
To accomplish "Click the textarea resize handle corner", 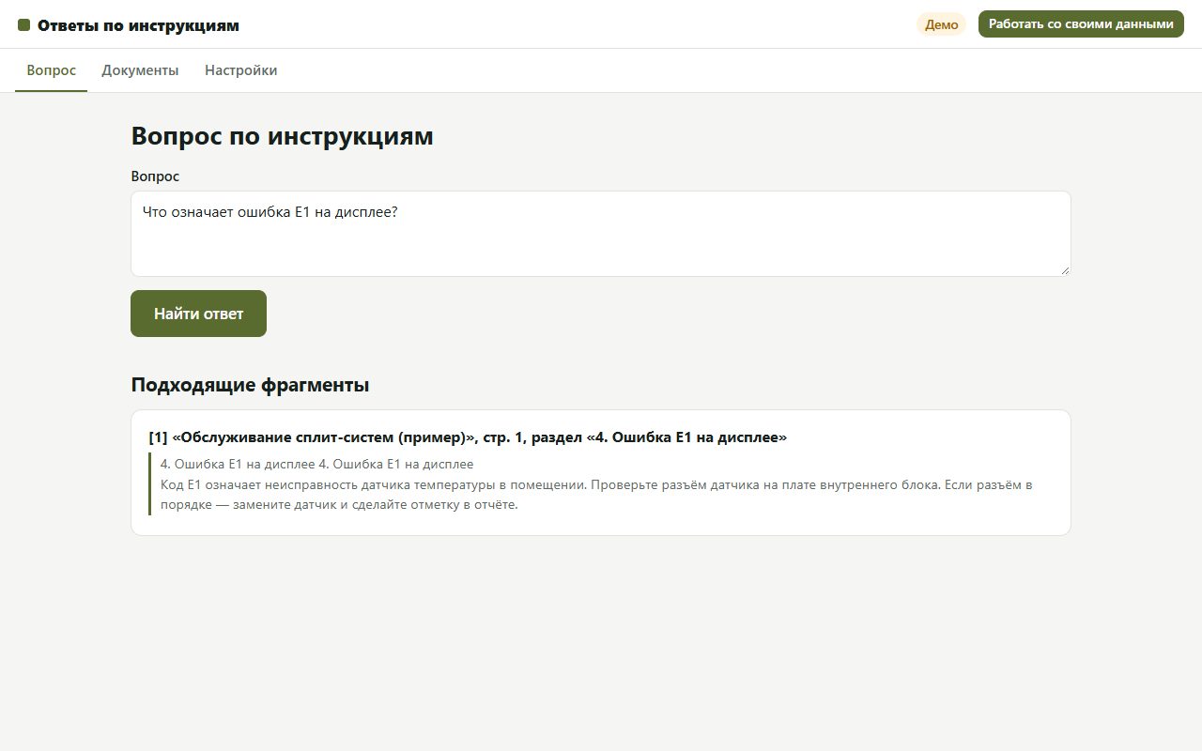I will coord(1065,270).
